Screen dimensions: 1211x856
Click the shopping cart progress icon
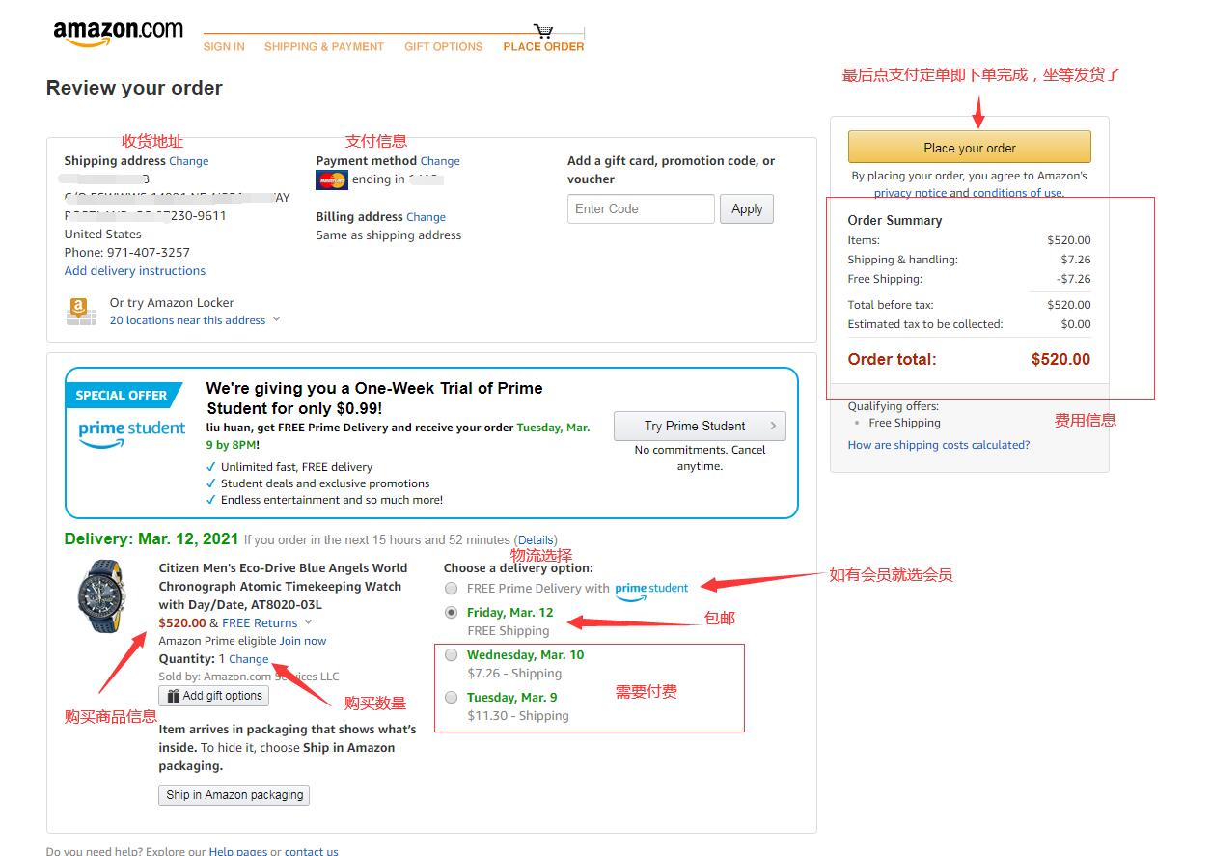coord(544,31)
